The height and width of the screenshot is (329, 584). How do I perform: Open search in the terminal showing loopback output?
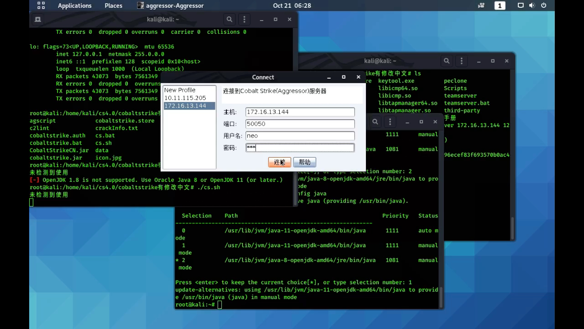[x=229, y=19]
